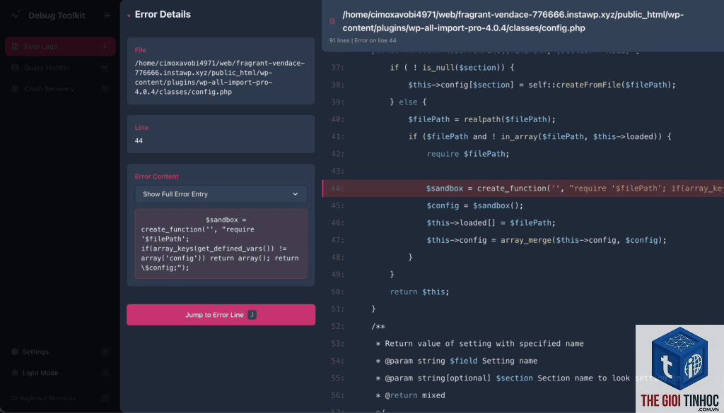Open the Error Logs page
Screen dimensions: 724x413
click(60, 47)
